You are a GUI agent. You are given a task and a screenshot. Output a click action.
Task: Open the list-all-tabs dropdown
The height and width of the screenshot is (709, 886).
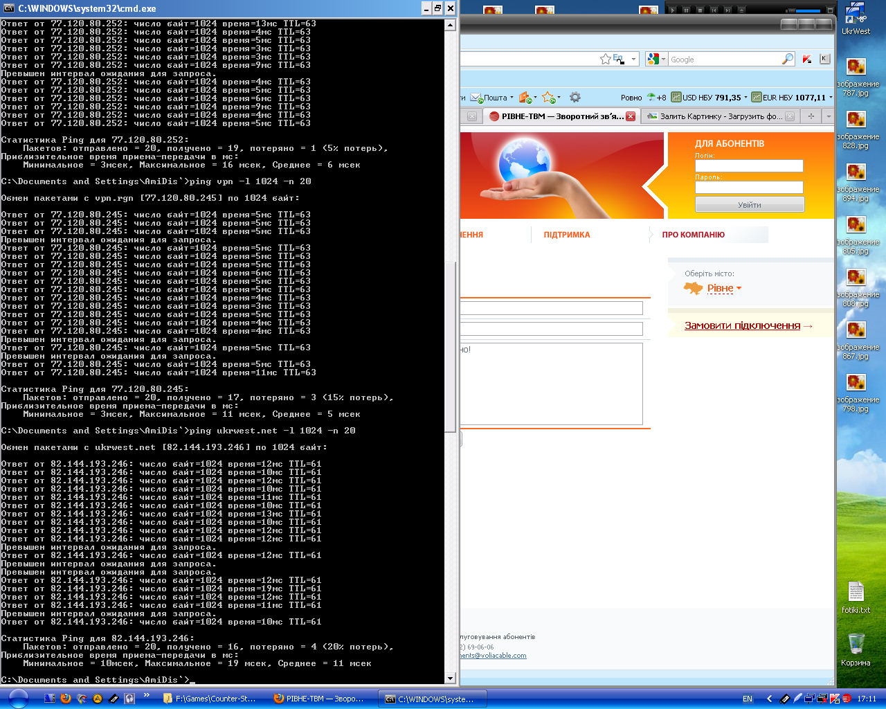coord(829,116)
